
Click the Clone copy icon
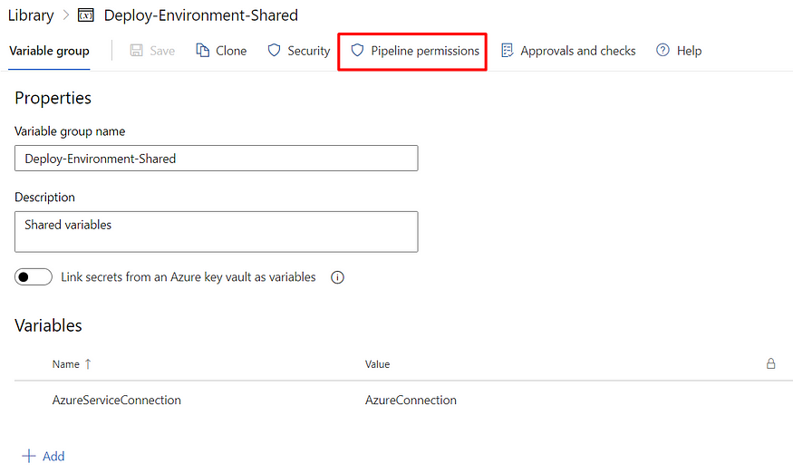(x=203, y=51)
